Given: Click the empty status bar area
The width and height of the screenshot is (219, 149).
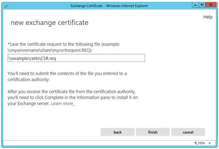Looking at the screenshot, I should click(x=98, y=143).
